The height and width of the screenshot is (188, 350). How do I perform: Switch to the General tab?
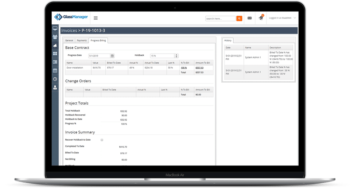point(69,40)
